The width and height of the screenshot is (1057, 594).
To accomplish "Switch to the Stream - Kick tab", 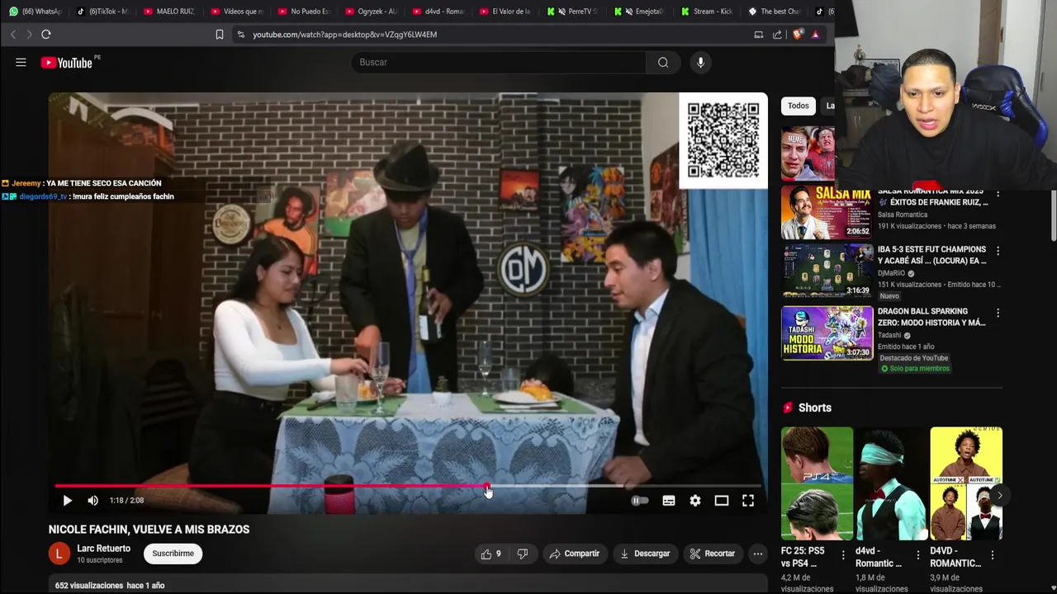I will (x=708, y=12).
